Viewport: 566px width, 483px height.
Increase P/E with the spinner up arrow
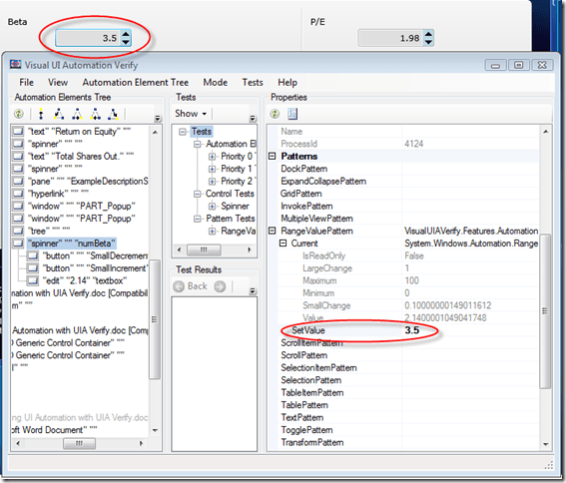428,34
